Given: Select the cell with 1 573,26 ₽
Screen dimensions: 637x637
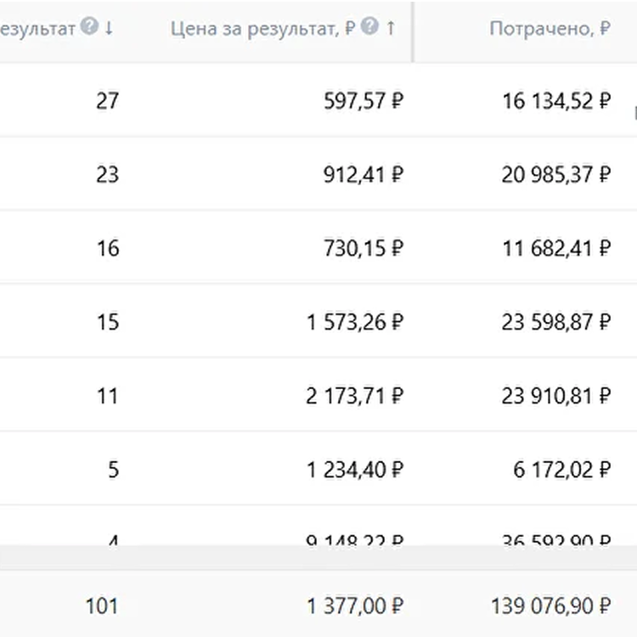Looking at the screenshot, I should (x=355, y=322).
